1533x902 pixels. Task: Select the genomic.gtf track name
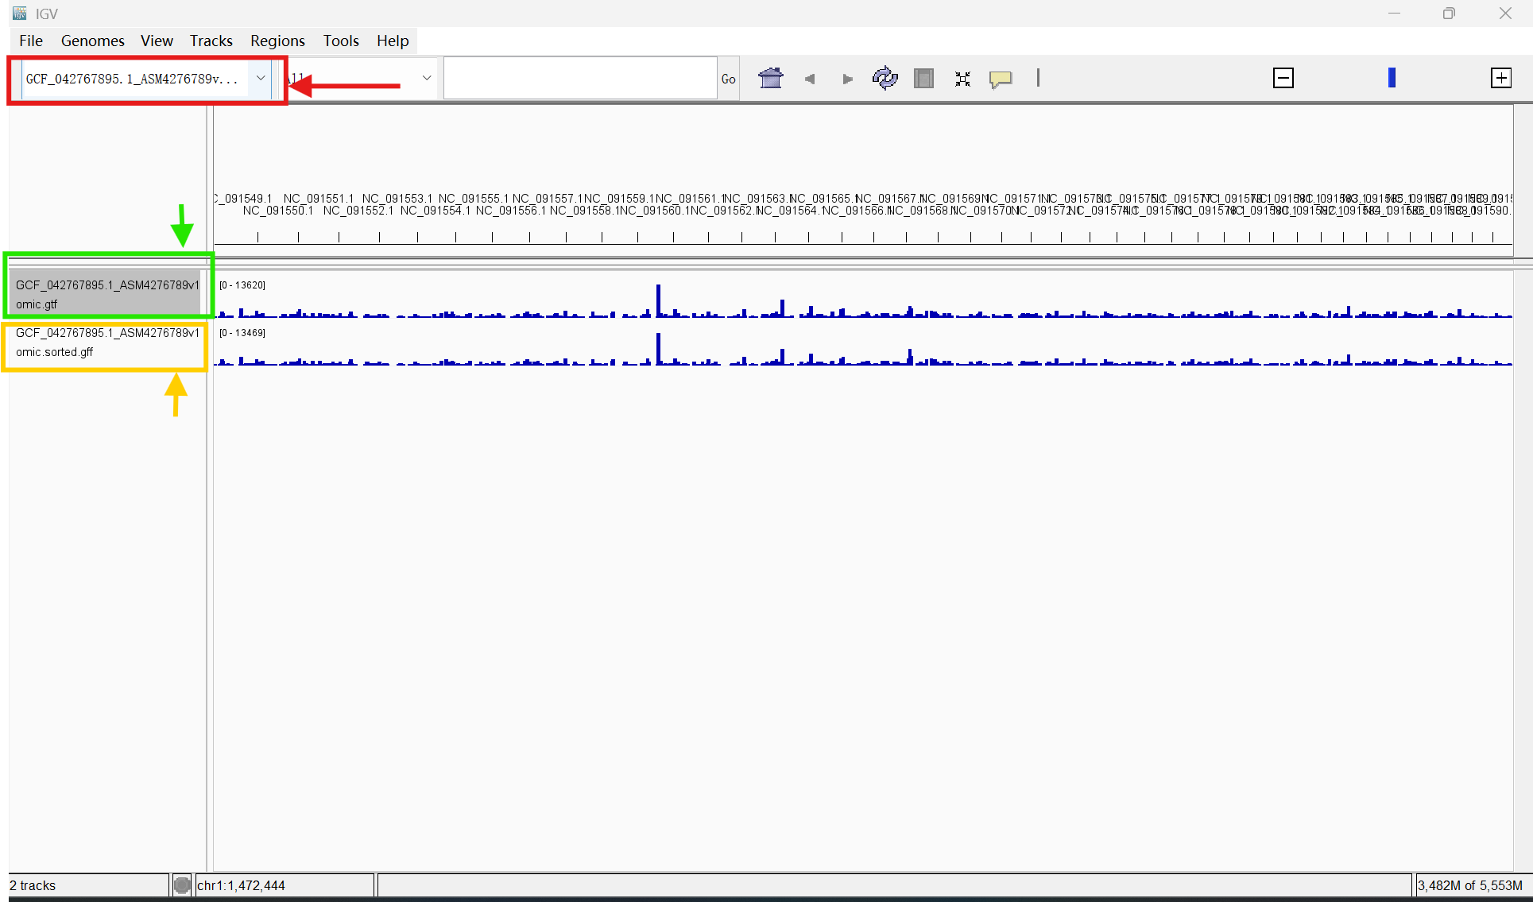pos(106,294)
